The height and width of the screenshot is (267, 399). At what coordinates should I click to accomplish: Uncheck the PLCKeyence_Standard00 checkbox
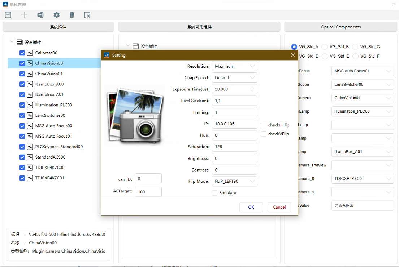[x=22, y=147]
